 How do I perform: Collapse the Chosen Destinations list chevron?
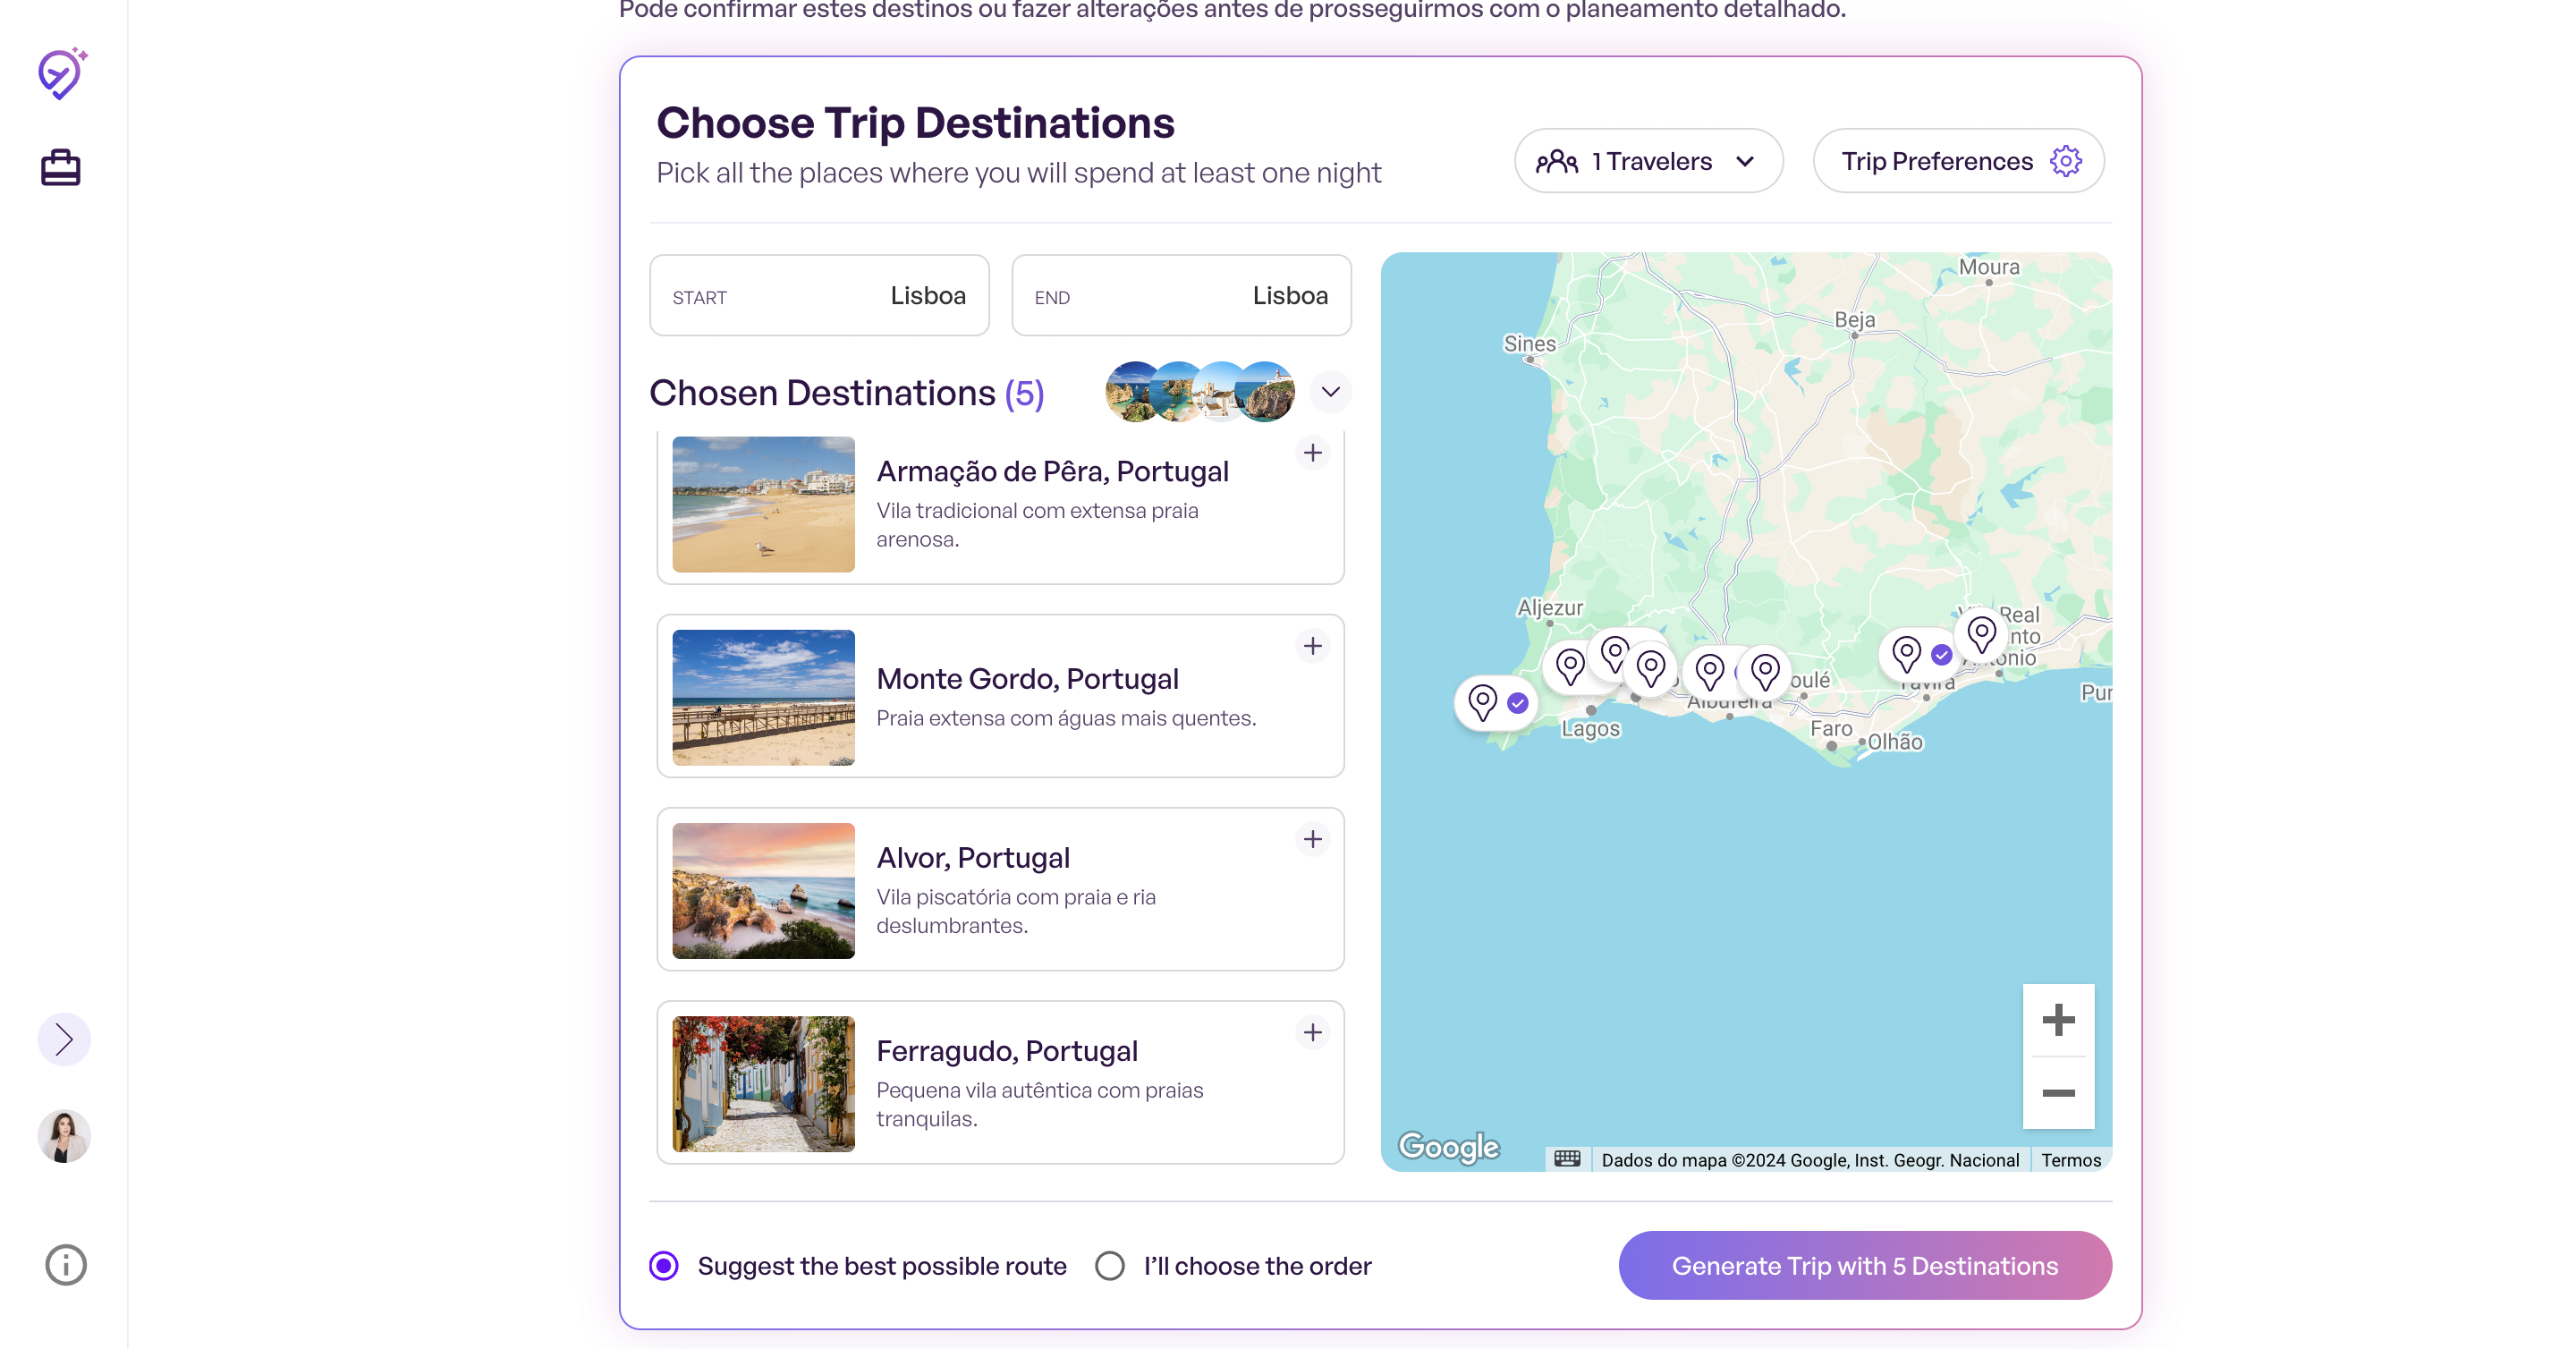[1329, 392]
